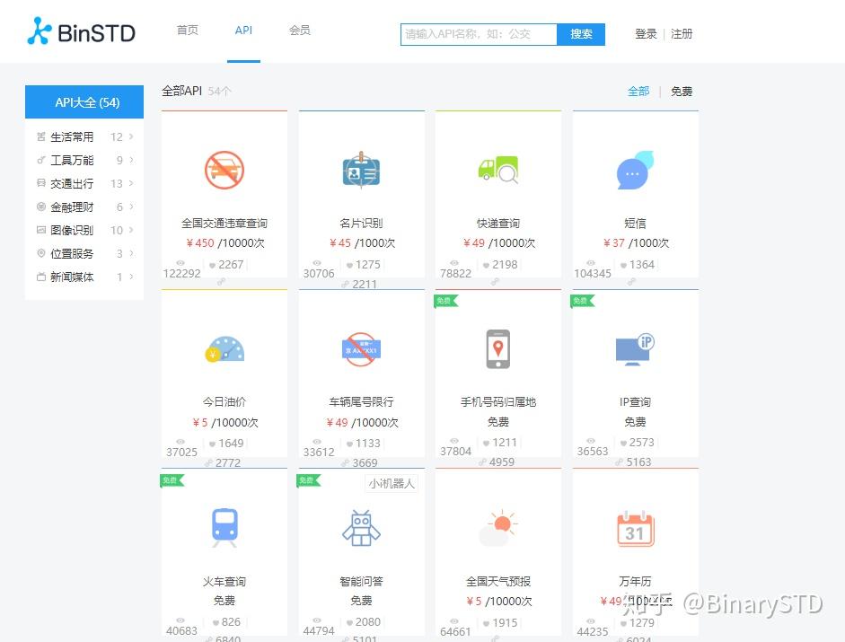Open the 手机号码归属地 phone icon
This screenshot has width=845, height=642.
[497, 348]
